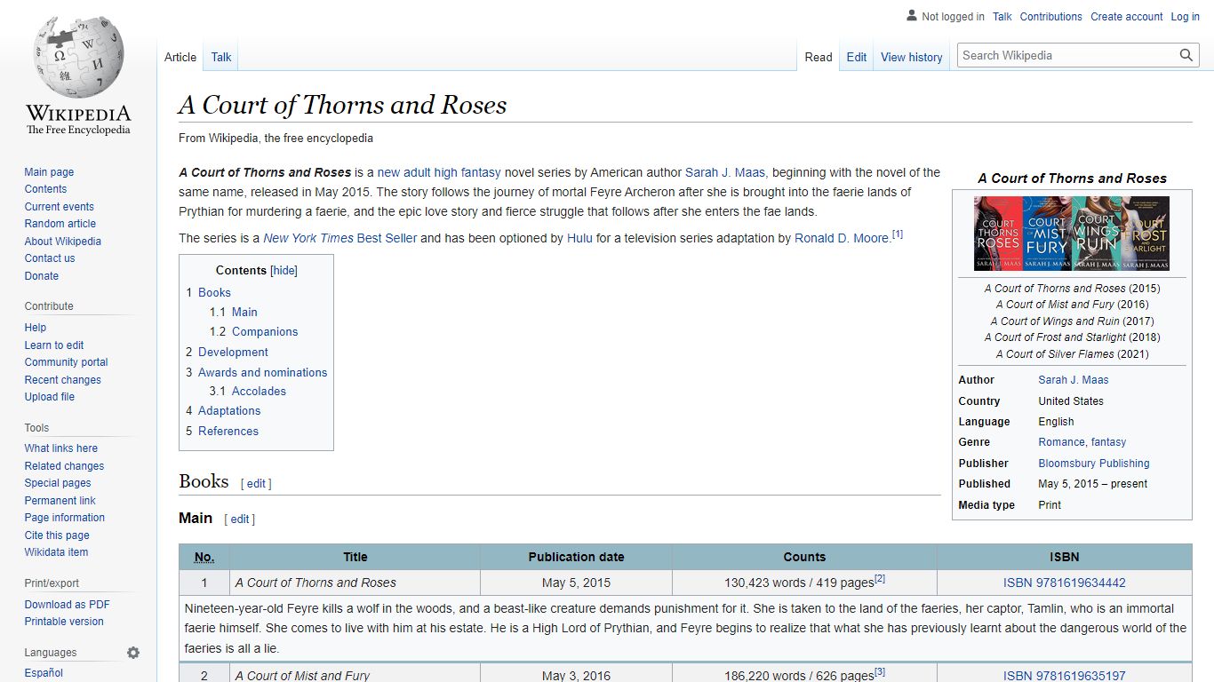Viewport: 1214px width, 682px height.
Task: View Recent changes
Action: [x=63, y=380]
